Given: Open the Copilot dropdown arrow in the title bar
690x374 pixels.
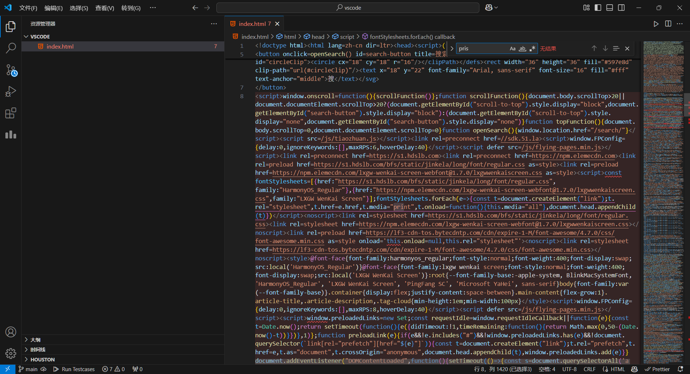Looking at the screenshot, I should (x=496, y=8).
